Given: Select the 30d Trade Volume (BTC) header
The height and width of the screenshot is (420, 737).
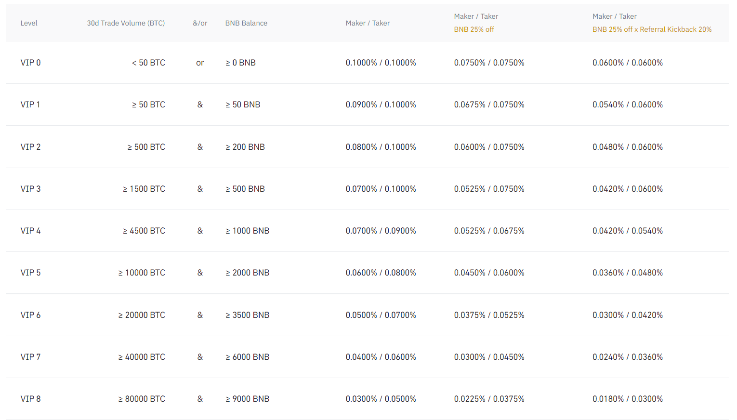Looking at the screenshot, I should click(x=126, y=23).
